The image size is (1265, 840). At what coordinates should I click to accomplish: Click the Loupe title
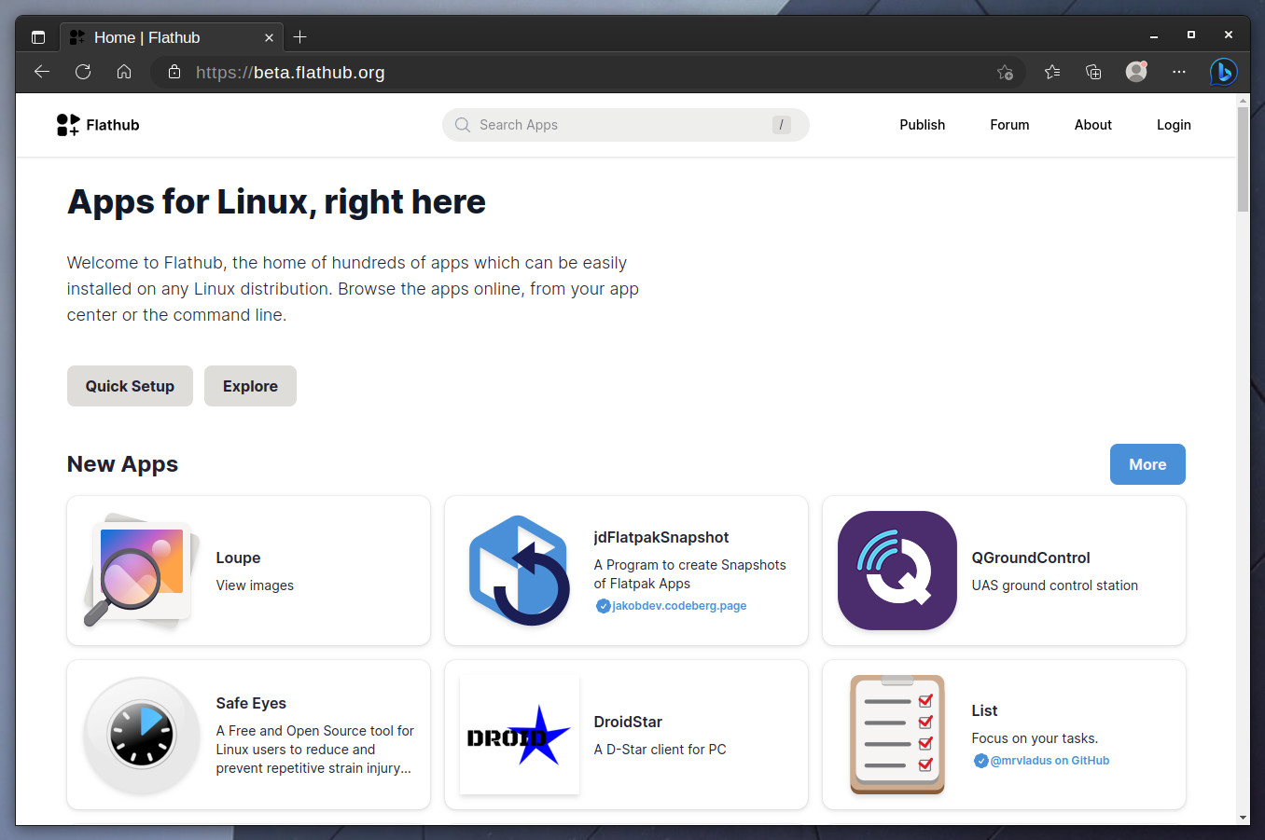pos(238,558)
